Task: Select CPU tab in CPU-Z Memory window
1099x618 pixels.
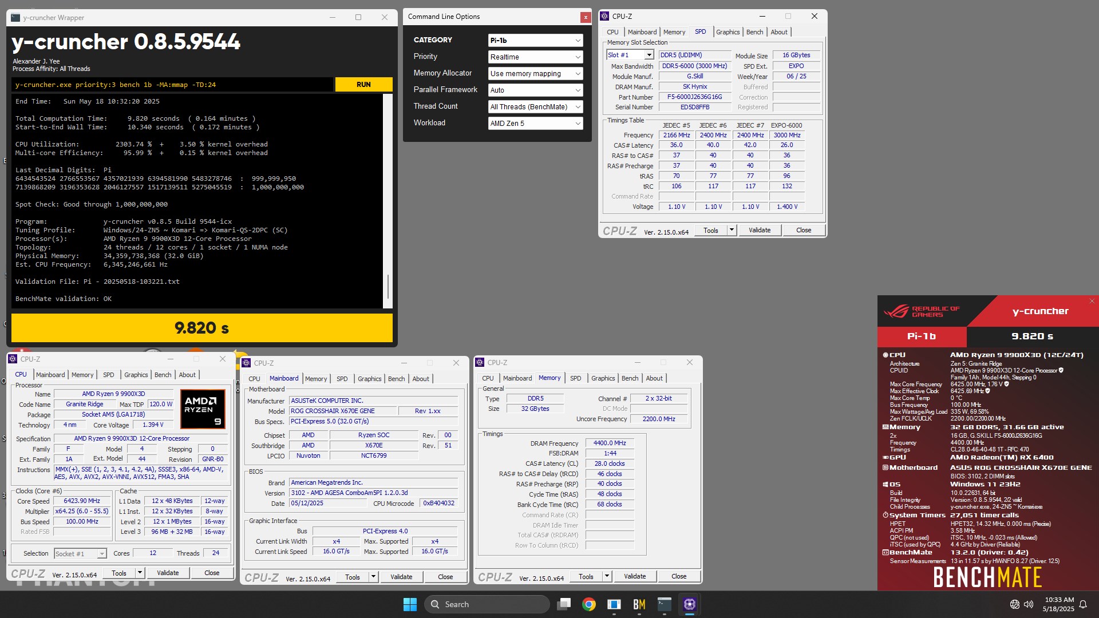Action: click(488, 378)
